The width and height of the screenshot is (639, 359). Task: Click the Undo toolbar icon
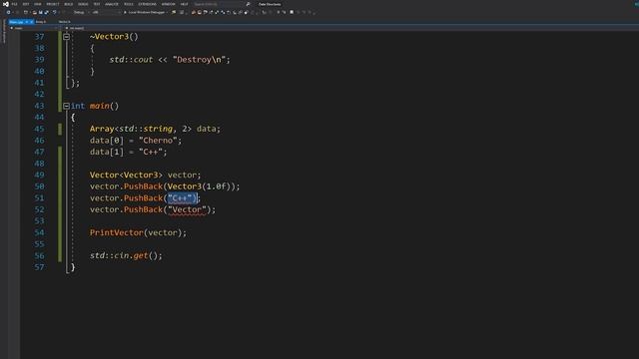55,12
